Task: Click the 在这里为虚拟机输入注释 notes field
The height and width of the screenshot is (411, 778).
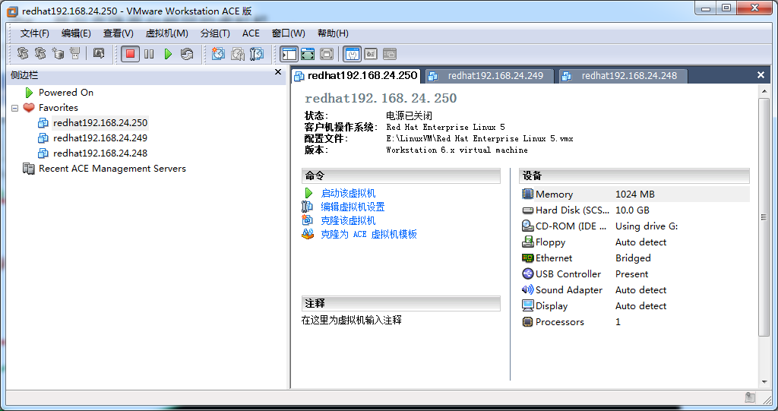Action: 351,320
